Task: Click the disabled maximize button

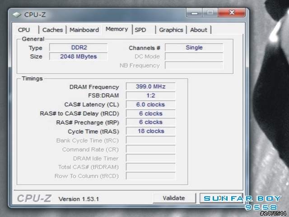Action: (x=210, y=13)
